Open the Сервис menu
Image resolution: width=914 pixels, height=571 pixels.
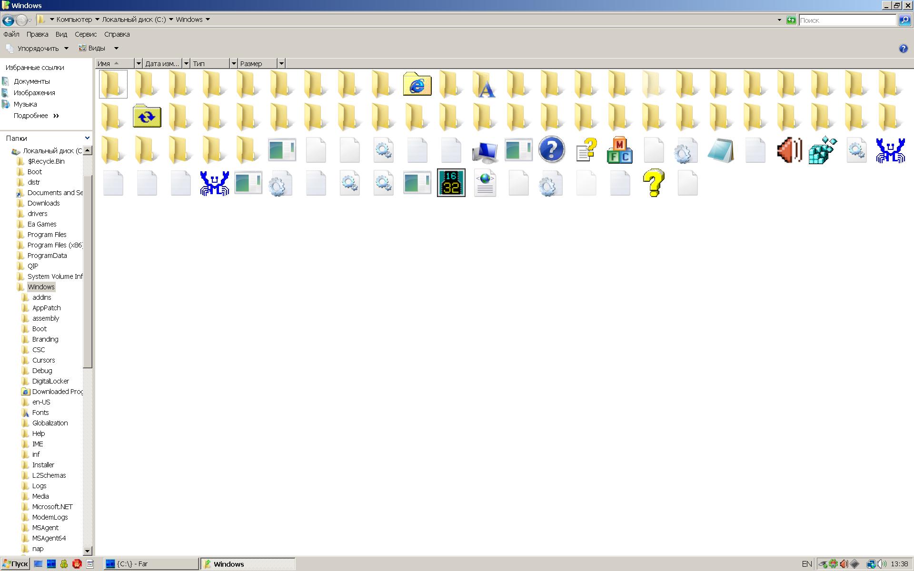tap(86, 34)
